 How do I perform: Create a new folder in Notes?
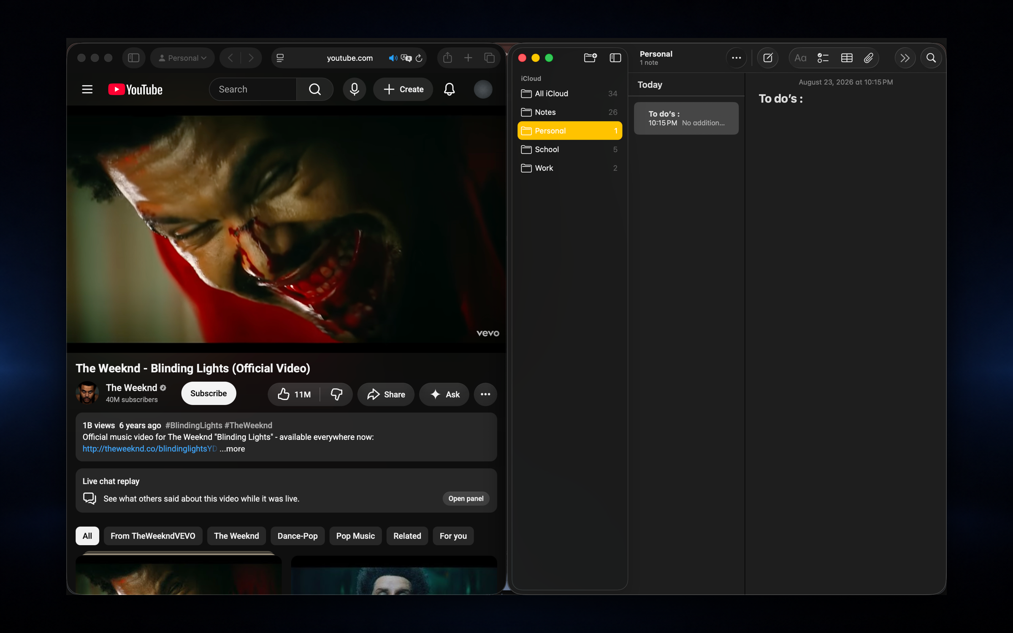click(590, 58)
